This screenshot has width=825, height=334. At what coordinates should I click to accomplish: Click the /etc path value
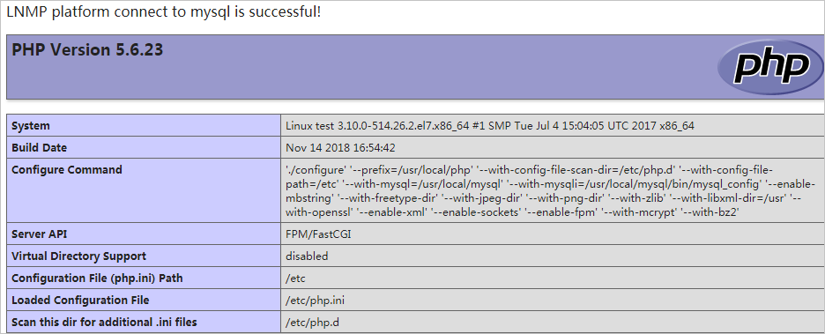pyautogui.click(x=295, y=278)
